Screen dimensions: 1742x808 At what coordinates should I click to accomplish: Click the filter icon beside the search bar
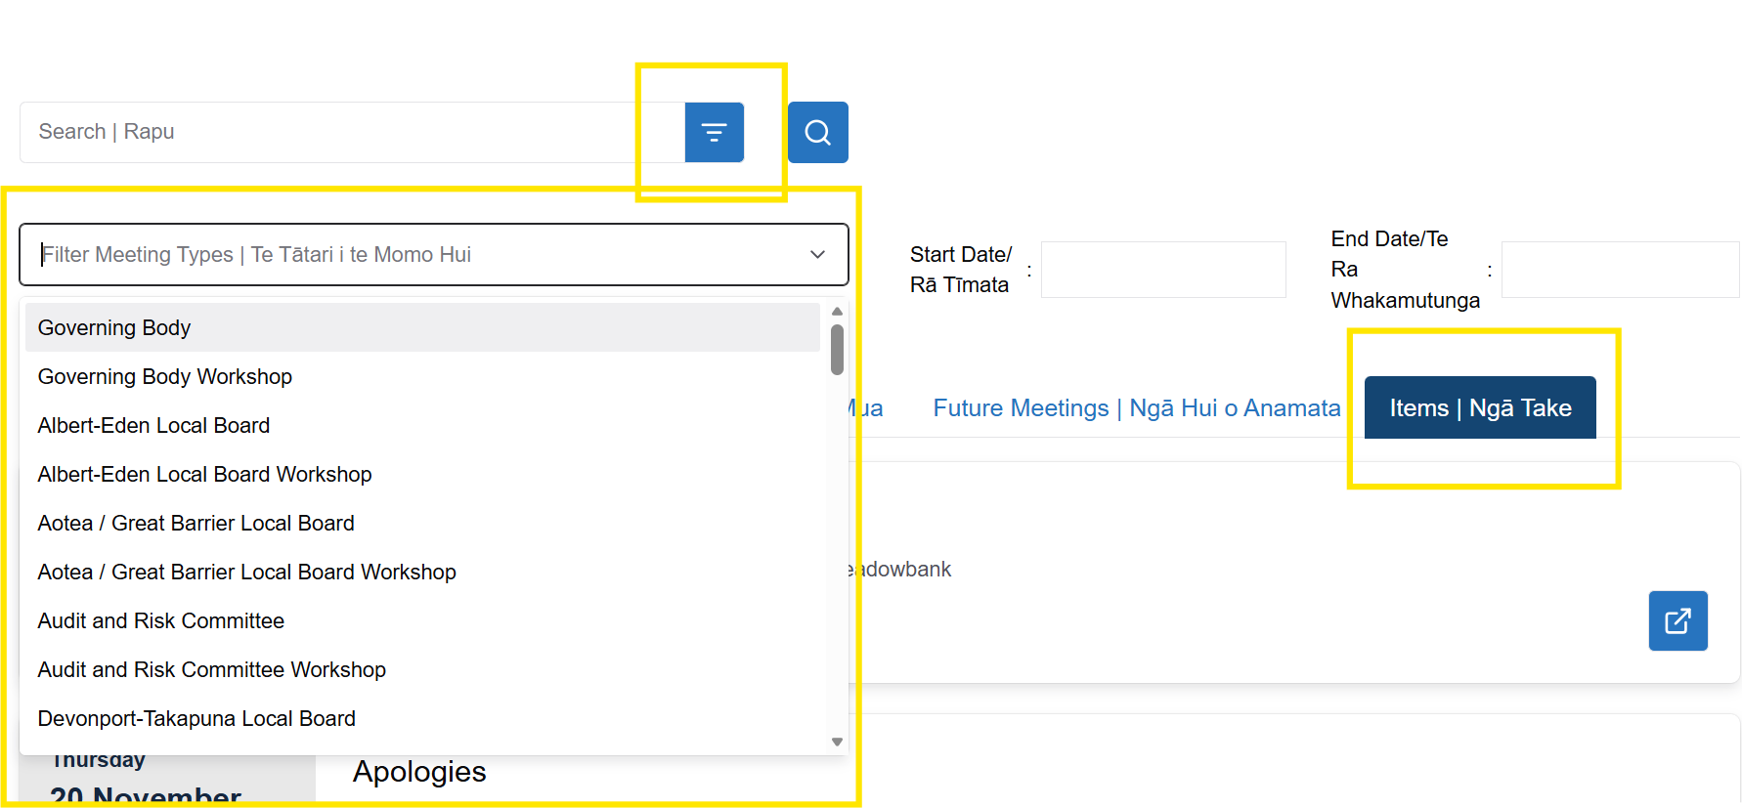click(x=714, y=132)
